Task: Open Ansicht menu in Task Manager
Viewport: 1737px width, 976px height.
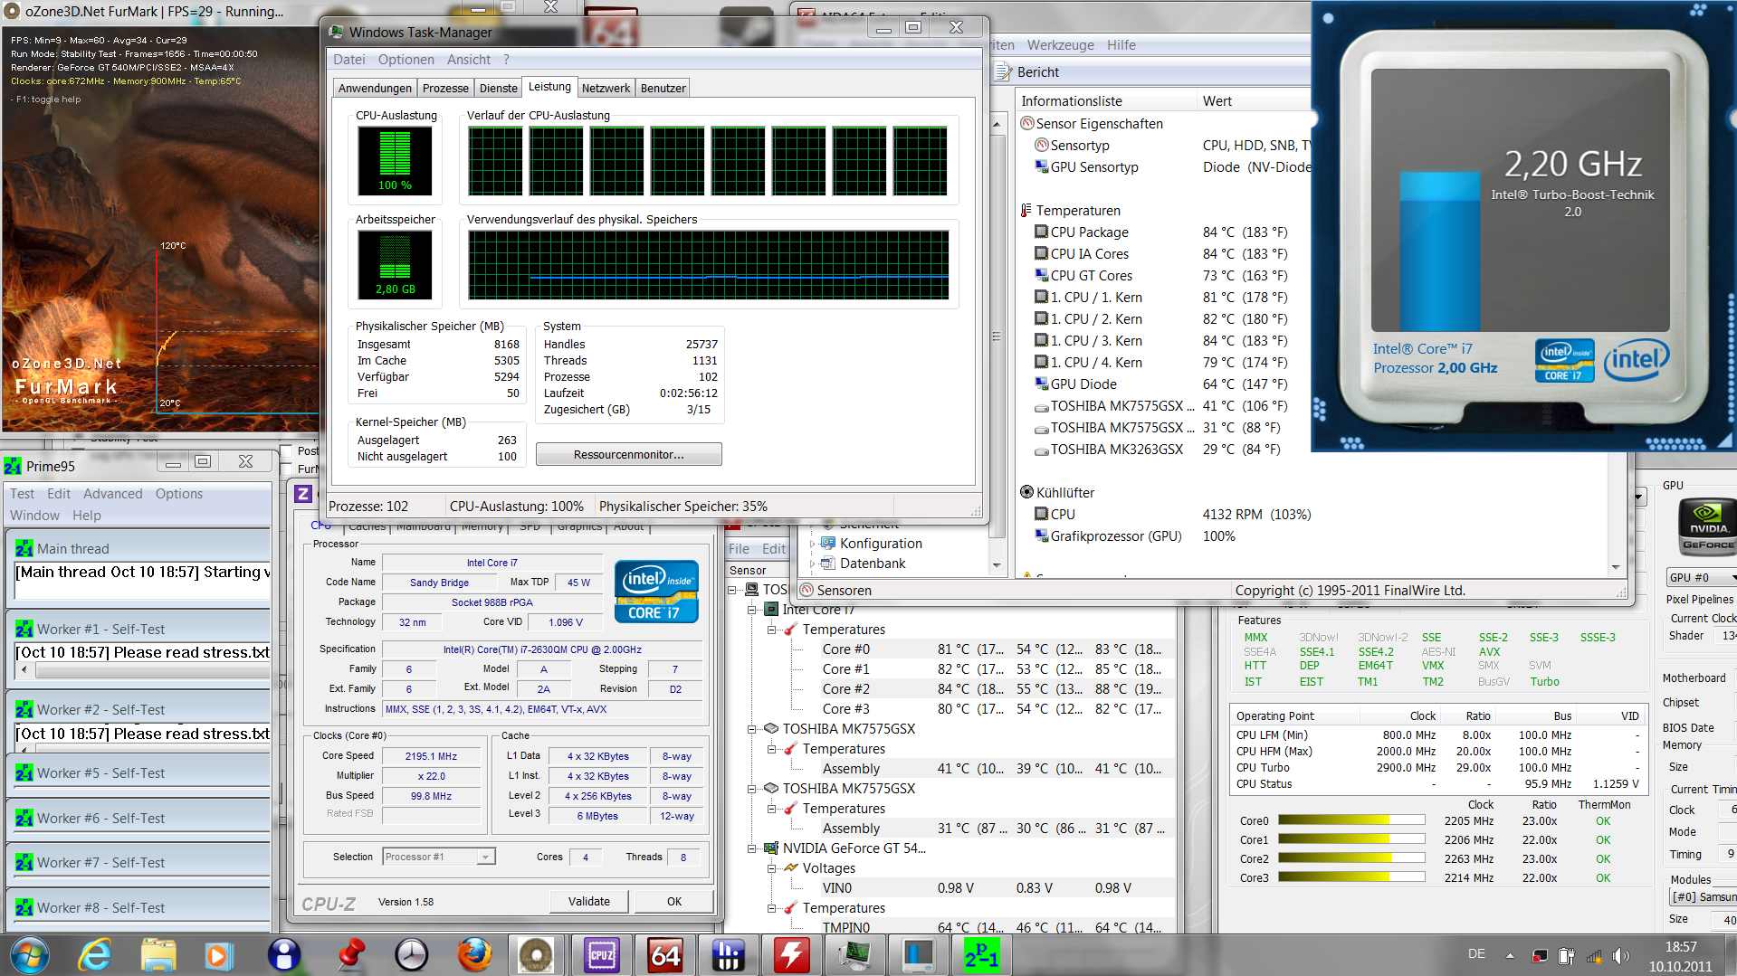Action: 469,60
